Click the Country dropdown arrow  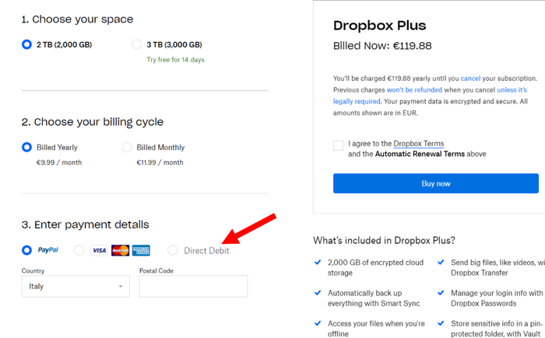(x=121, y=287)
